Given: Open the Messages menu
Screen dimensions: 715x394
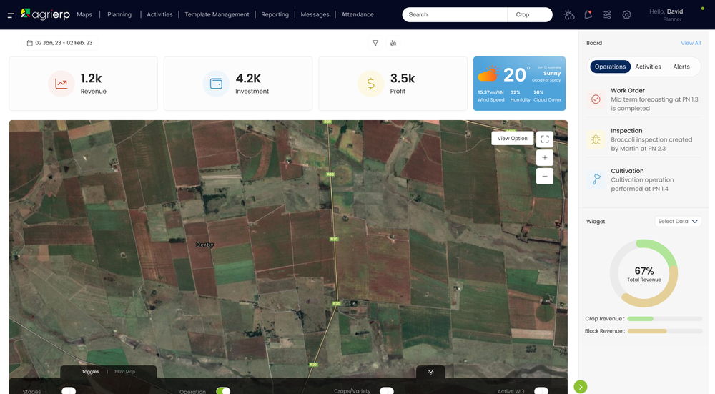Looking at the screenshot, I should coord(315,14).
